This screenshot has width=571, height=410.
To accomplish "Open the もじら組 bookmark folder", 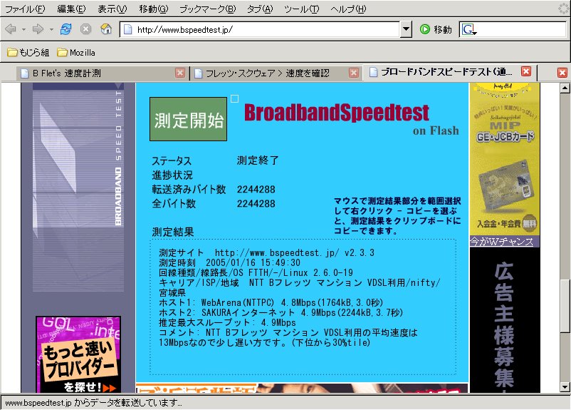I will coord(28,53).
